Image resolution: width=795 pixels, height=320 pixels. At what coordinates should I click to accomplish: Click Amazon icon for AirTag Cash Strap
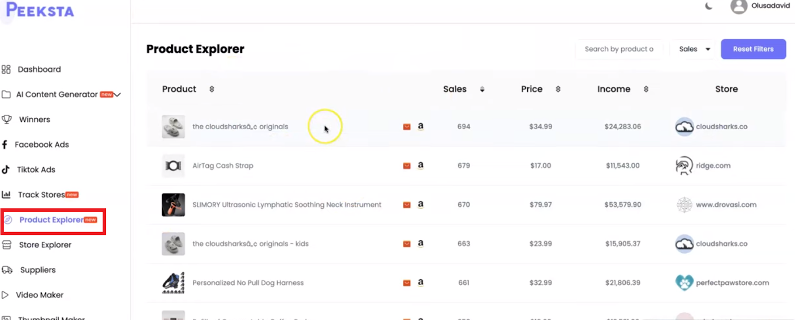point(420,165)
